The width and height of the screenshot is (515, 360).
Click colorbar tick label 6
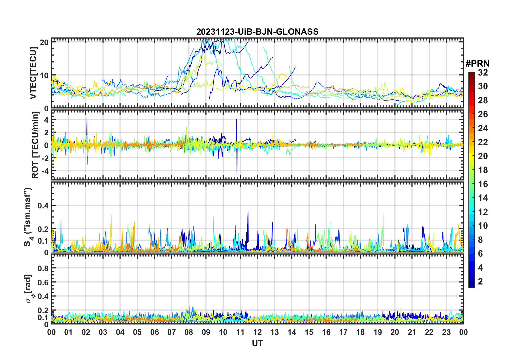480,254
